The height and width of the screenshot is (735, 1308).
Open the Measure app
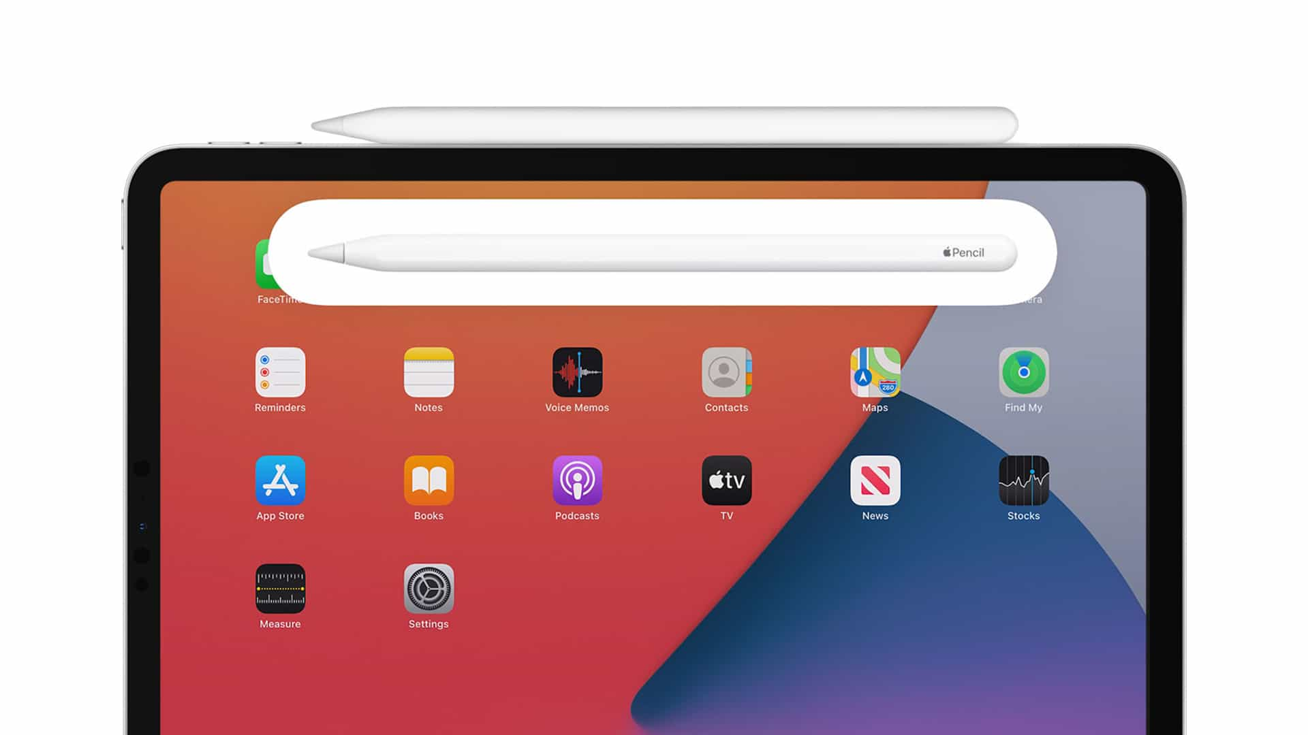pyautogui.click(x=279, y=588)
